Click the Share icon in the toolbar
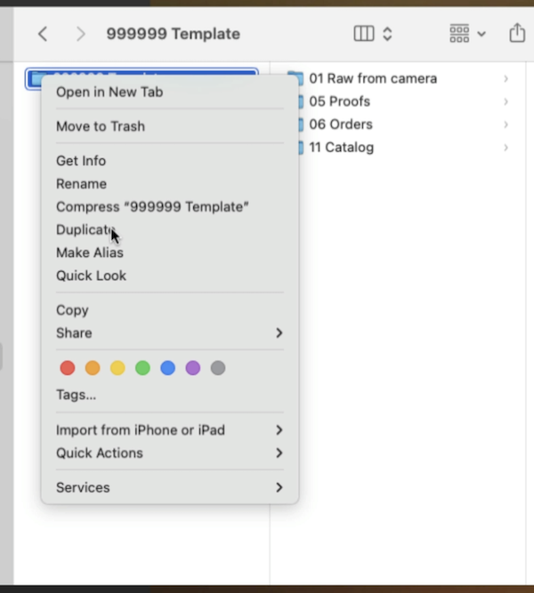 click(x=517, y=33)
